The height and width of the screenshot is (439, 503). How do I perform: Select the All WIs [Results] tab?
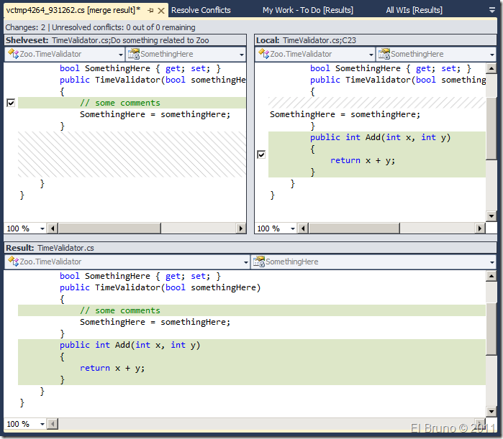(x=414, y=10)
